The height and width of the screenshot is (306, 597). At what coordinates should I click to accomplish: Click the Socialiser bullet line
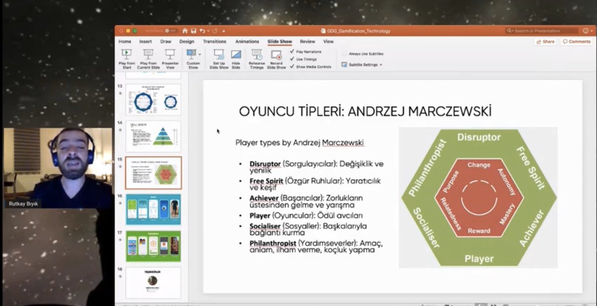coord(309,229)
